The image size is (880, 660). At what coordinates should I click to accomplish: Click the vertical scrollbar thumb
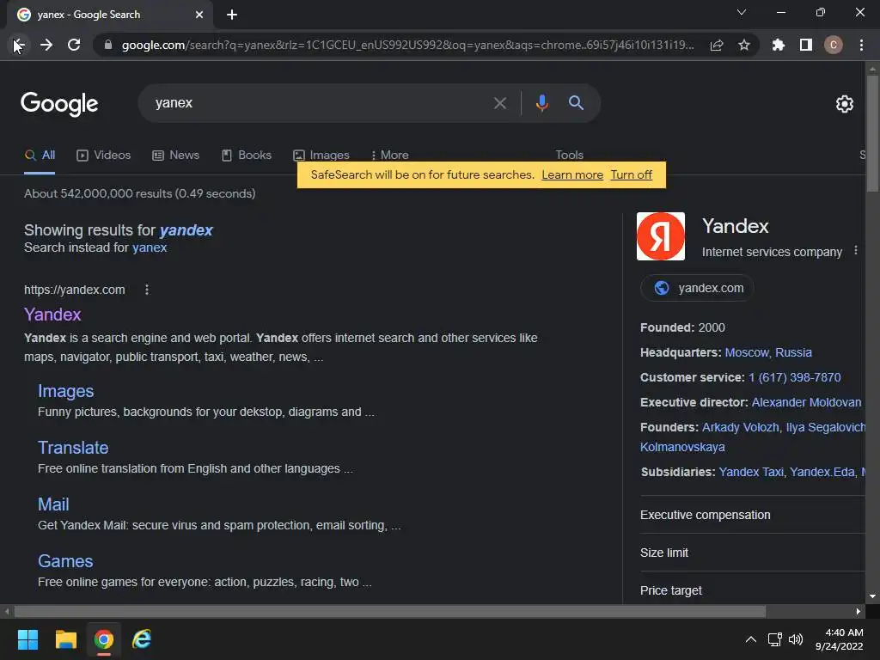872,135
